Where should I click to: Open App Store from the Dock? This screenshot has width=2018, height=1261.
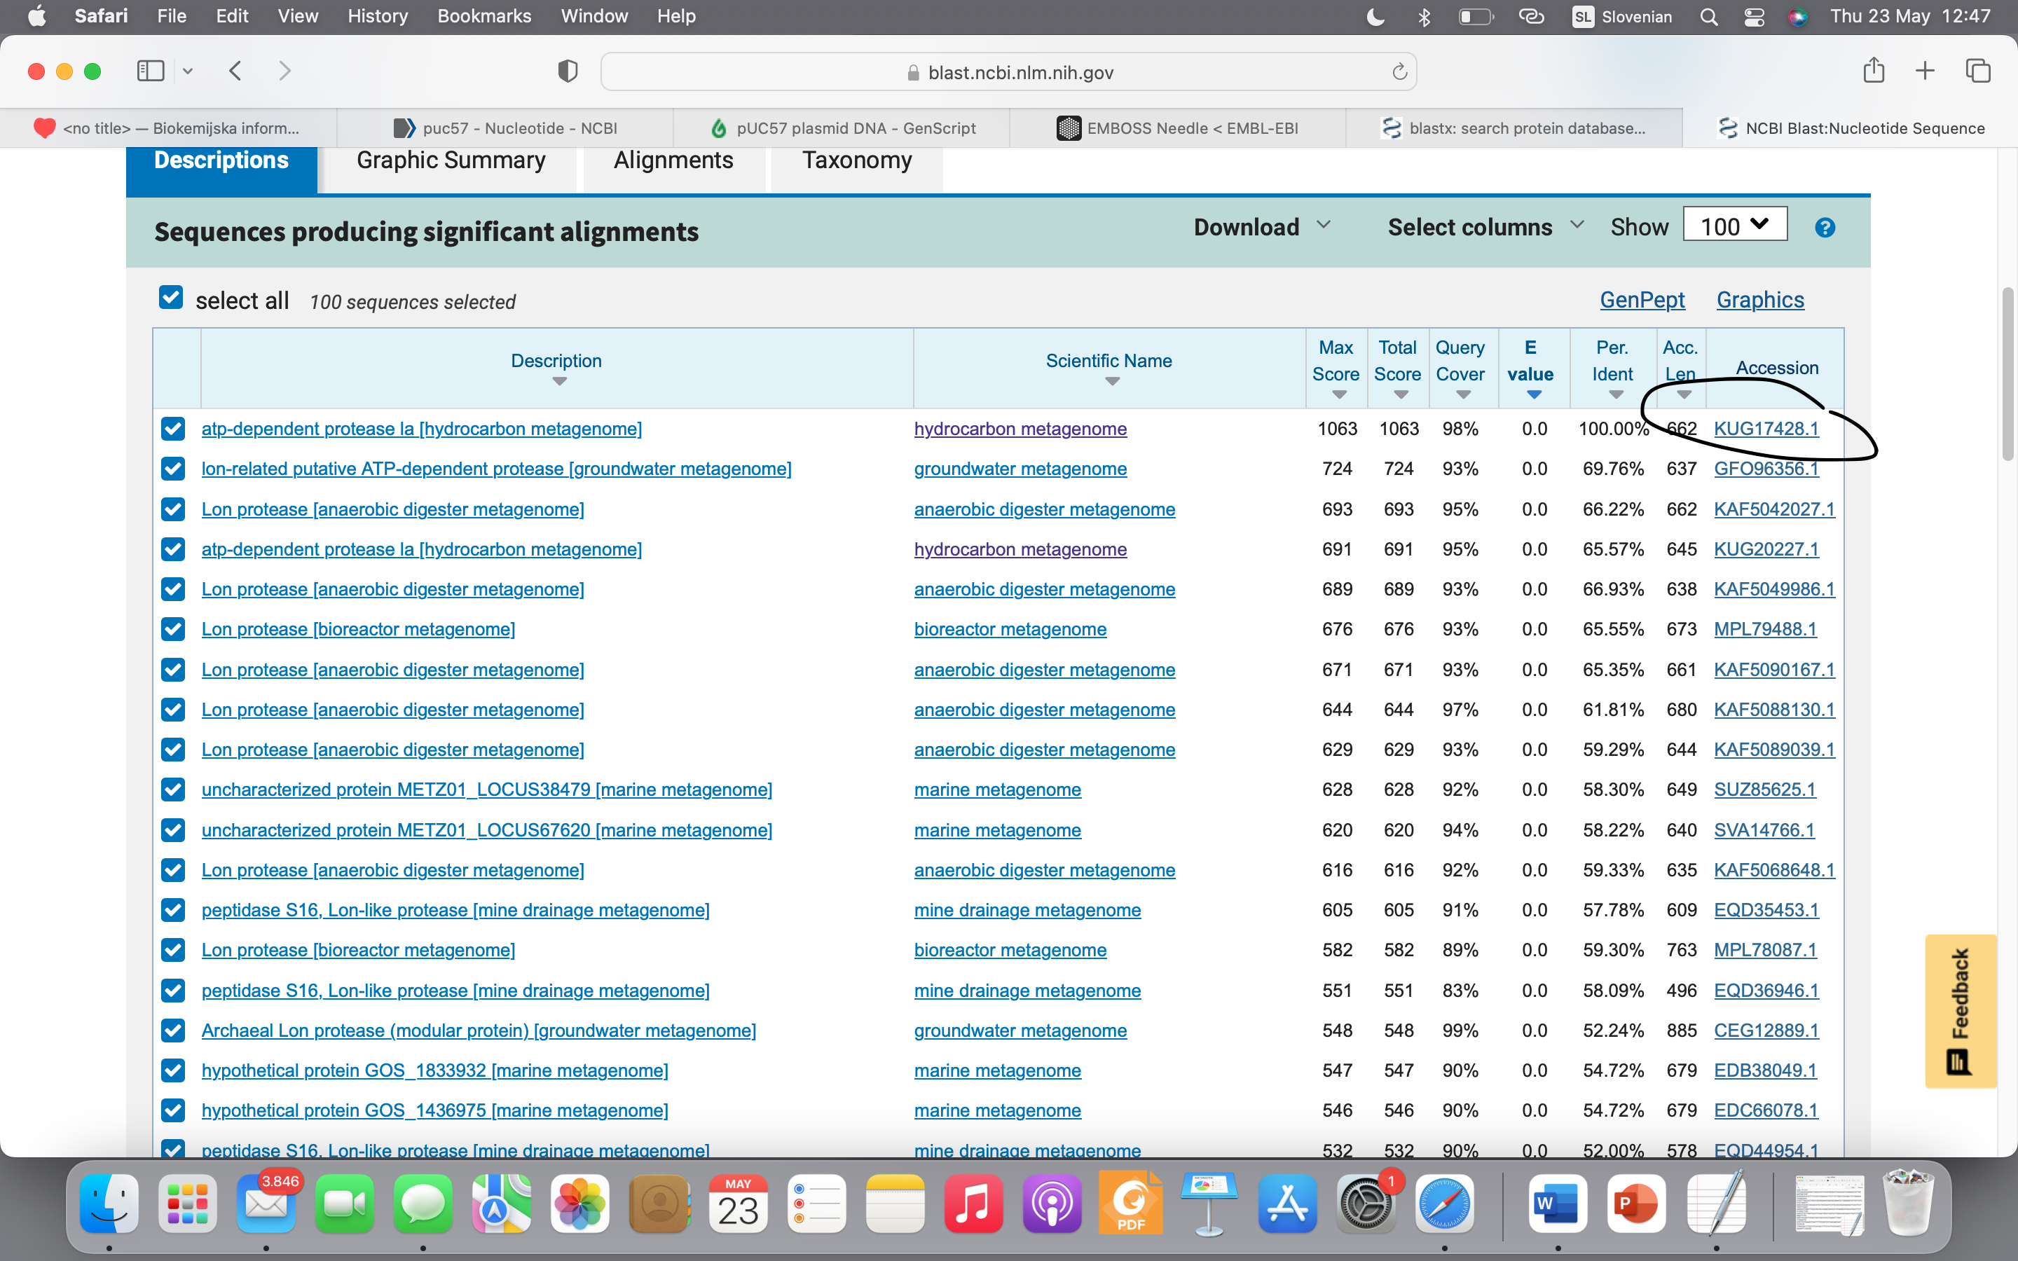(1287, 1204)
